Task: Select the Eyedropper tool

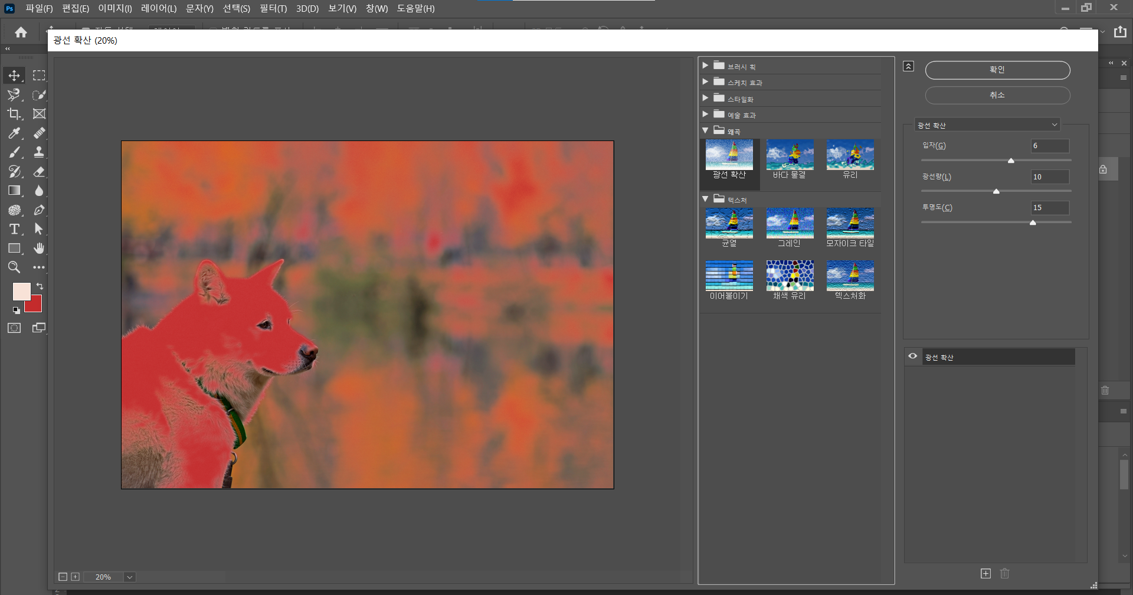Action: coord(14,133)
